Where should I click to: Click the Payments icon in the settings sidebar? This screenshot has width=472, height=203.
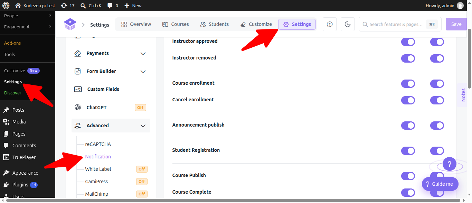tap(78, 54)
